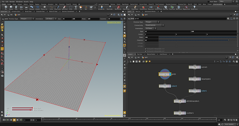Select the Vortex Force shelf tool
Viewport: 239px width, 126px height.
coord(194,7)
